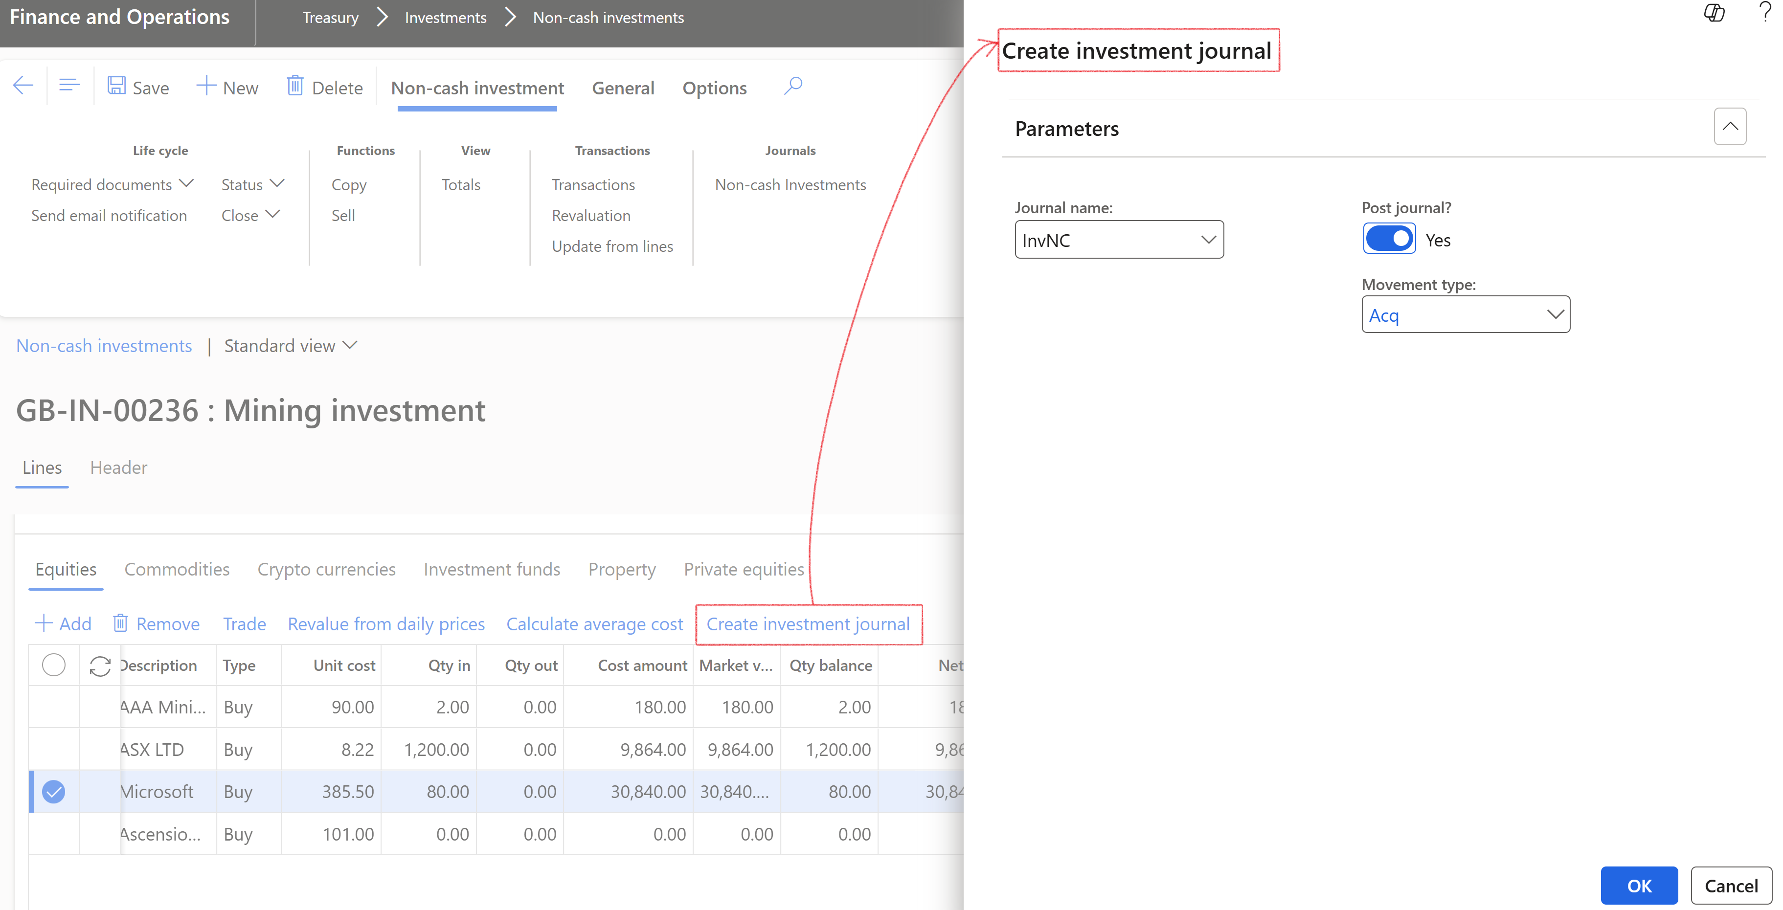Open the Non-cash investments page link

[104, 346]
